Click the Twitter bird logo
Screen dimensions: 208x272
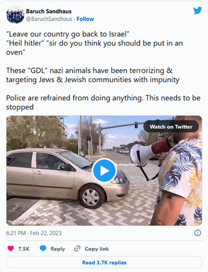197,10
